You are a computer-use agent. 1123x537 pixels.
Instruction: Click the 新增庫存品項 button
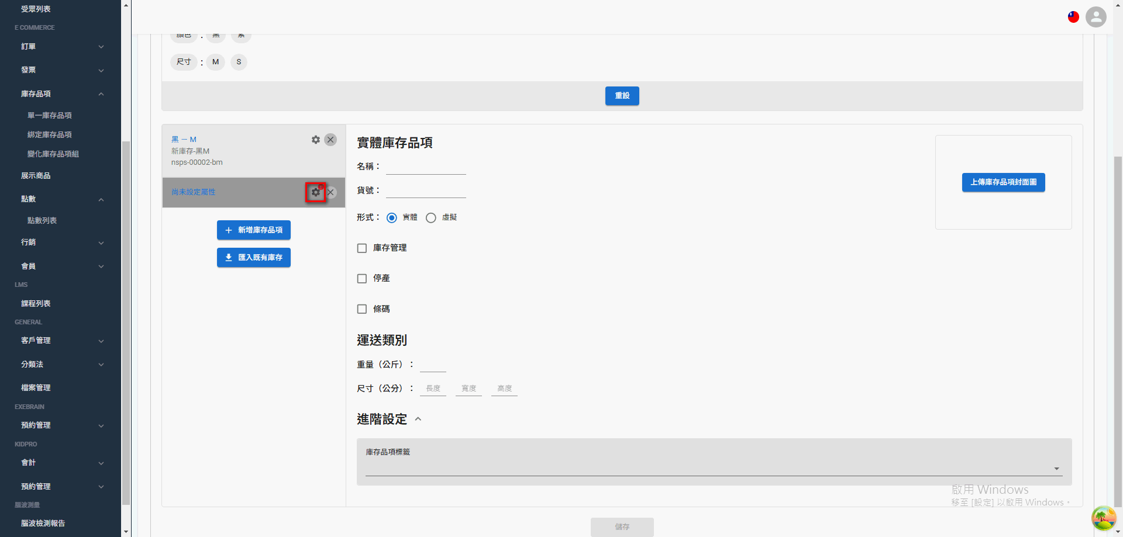click(x=254, y=230)
